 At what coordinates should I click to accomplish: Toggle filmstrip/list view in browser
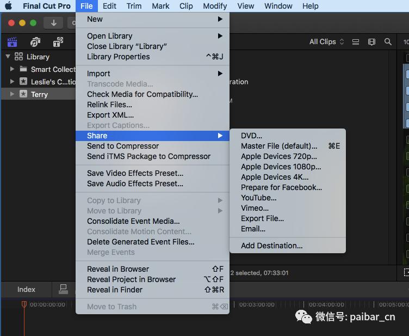(x=356, y=42)
